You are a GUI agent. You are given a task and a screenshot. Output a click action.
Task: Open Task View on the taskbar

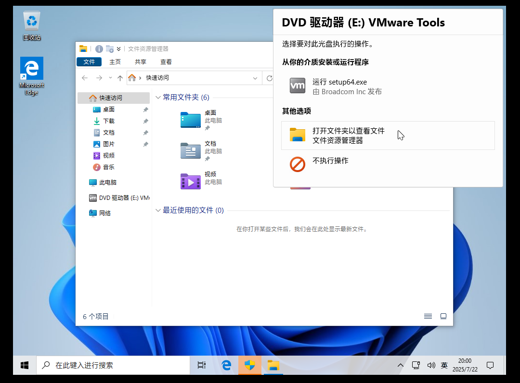pyautogui.click(x=202, y=365)
